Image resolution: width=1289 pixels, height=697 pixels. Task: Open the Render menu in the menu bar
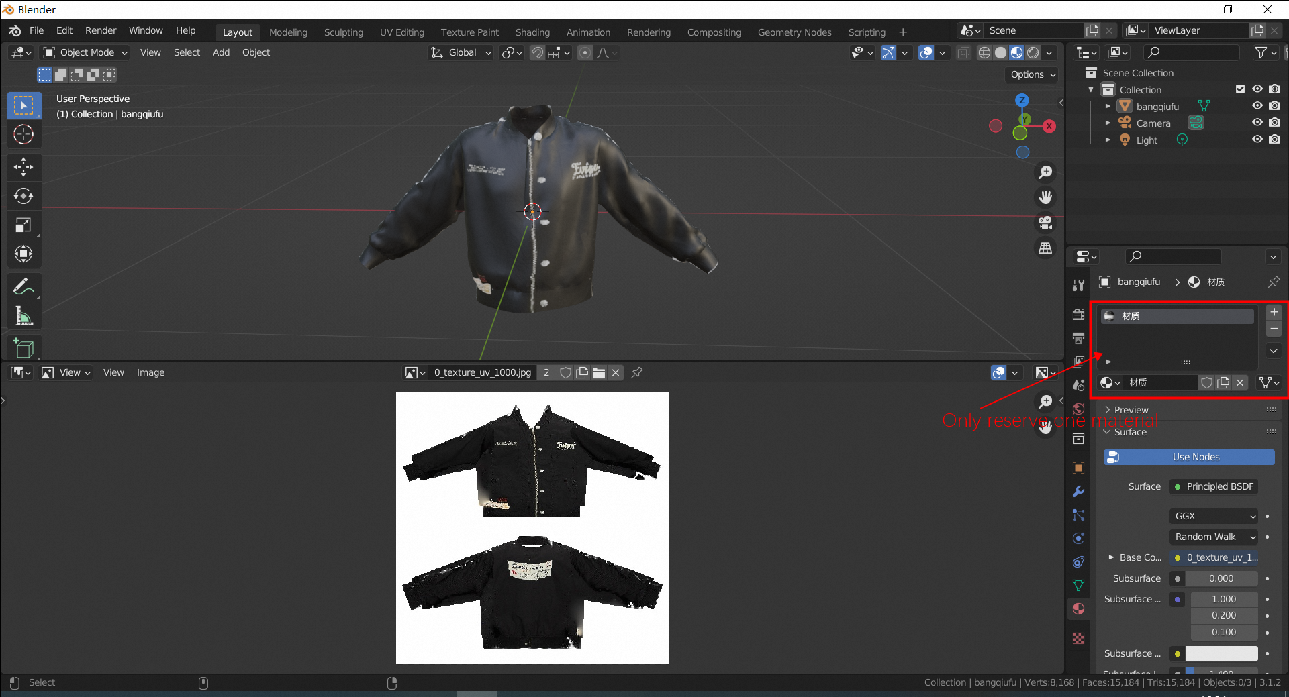tap(101, 30)
